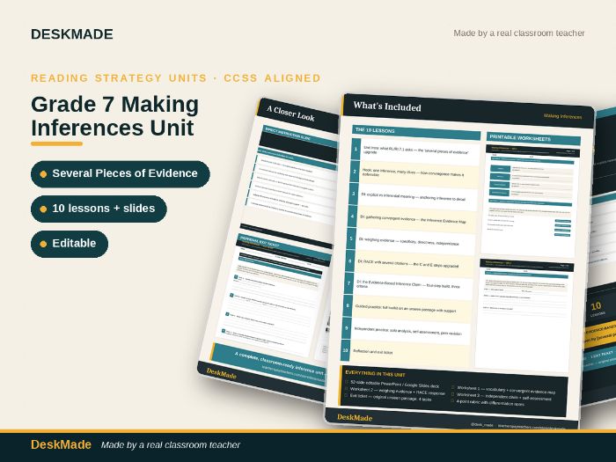This screenshot has height=462, width=616.
Task: Click the yellow underline beneath the unit title
Action: pyautogui.click(x=56, y=143)
